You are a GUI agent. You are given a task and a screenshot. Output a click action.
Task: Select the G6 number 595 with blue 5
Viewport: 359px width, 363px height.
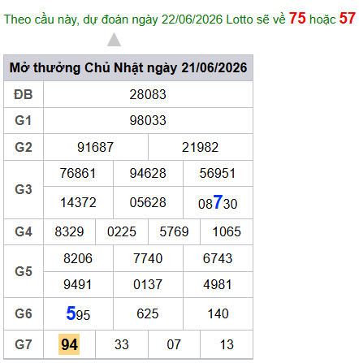click(78, 313)
